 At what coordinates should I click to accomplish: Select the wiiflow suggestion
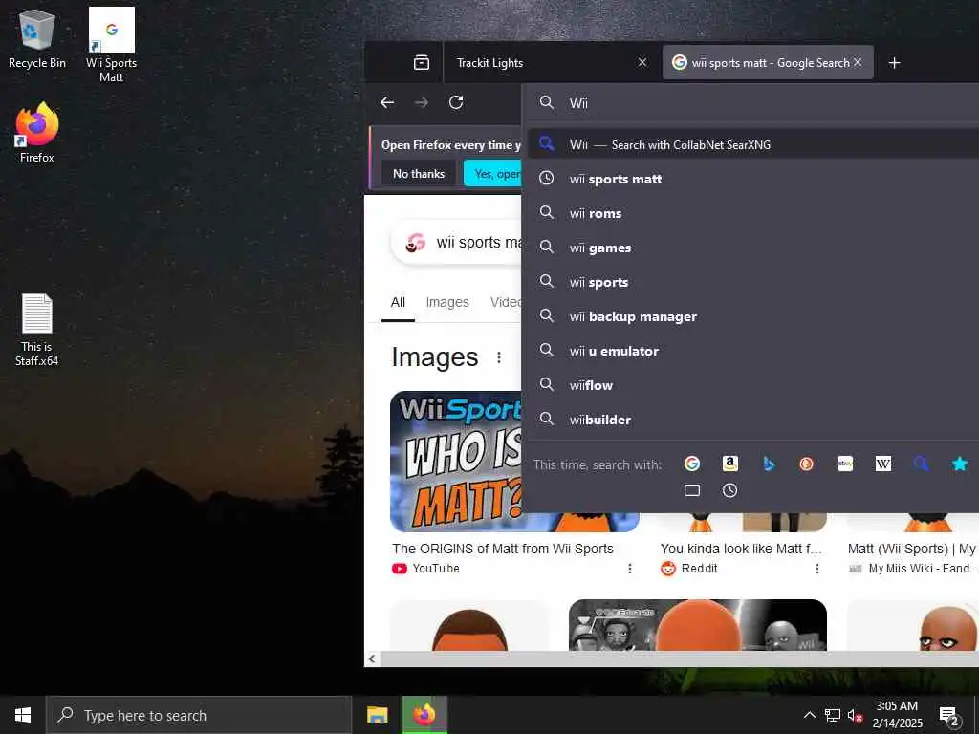coord(753,385)
